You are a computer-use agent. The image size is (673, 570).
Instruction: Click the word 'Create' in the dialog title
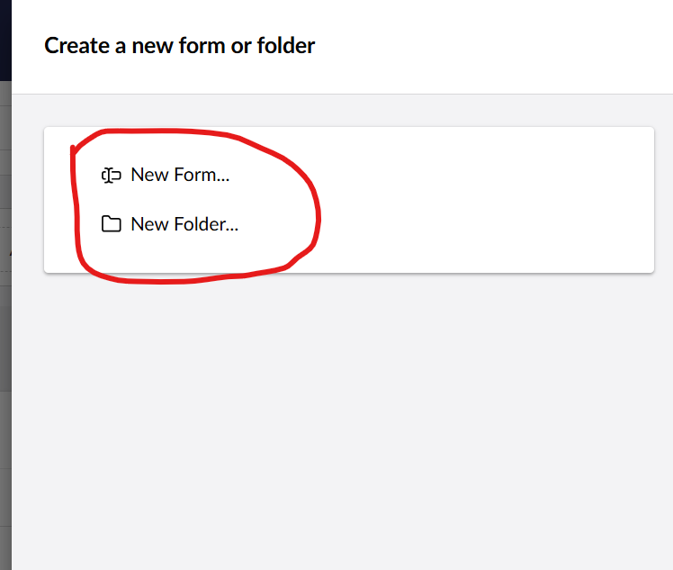[76, 46]
